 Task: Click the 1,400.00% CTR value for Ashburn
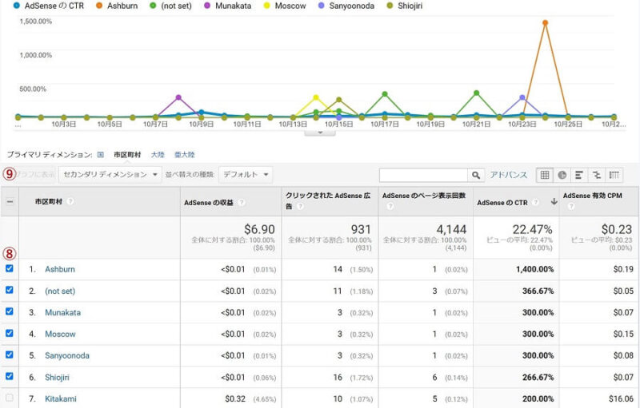tap(534, 269)
